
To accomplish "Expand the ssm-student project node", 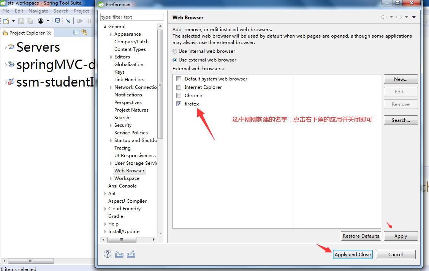I will 6,82.
